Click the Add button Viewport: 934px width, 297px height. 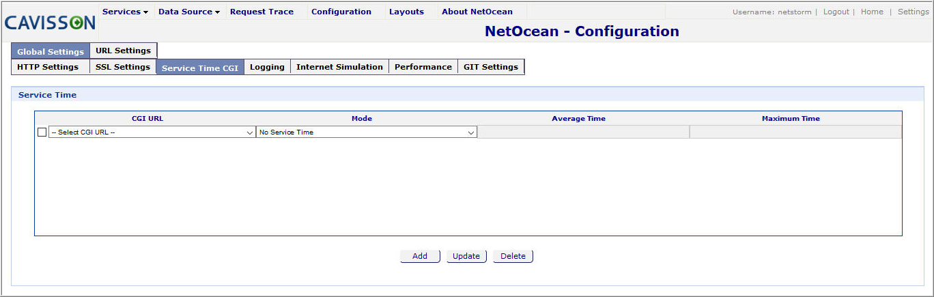click(420, 256)
